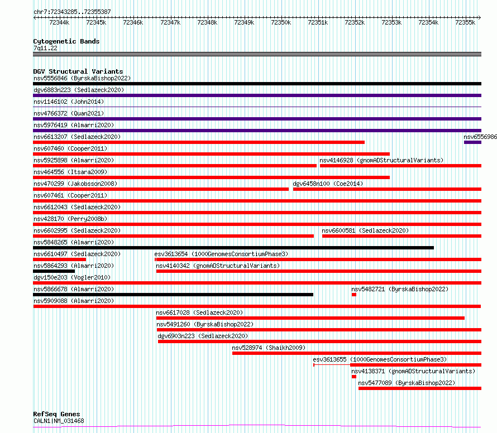Select nsv5477089 (ByrskaBishop2022) label
Screen dimensions: 497x433
coord(407,383)
